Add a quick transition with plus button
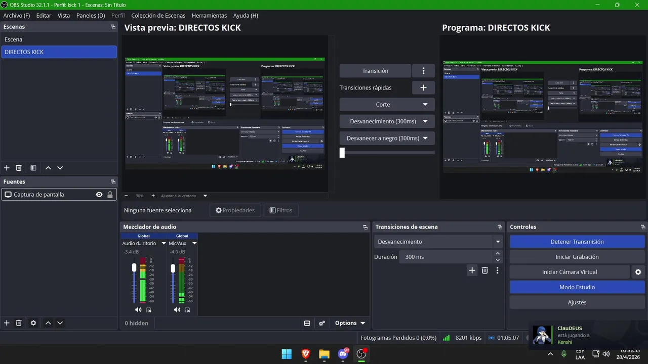The image size is (648, 364). pyautogui.click(x=424, y=87)
